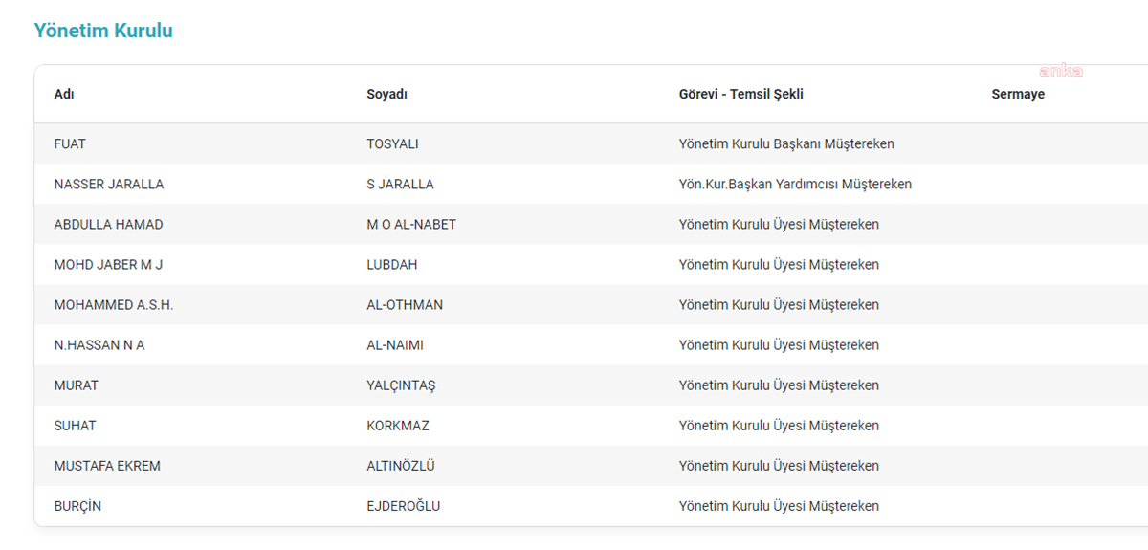This screenshot has height=550, width=1148.
Task: Click Yönetim Kurulu Başkanı Müştereken cell
Action: pos(786,144)
